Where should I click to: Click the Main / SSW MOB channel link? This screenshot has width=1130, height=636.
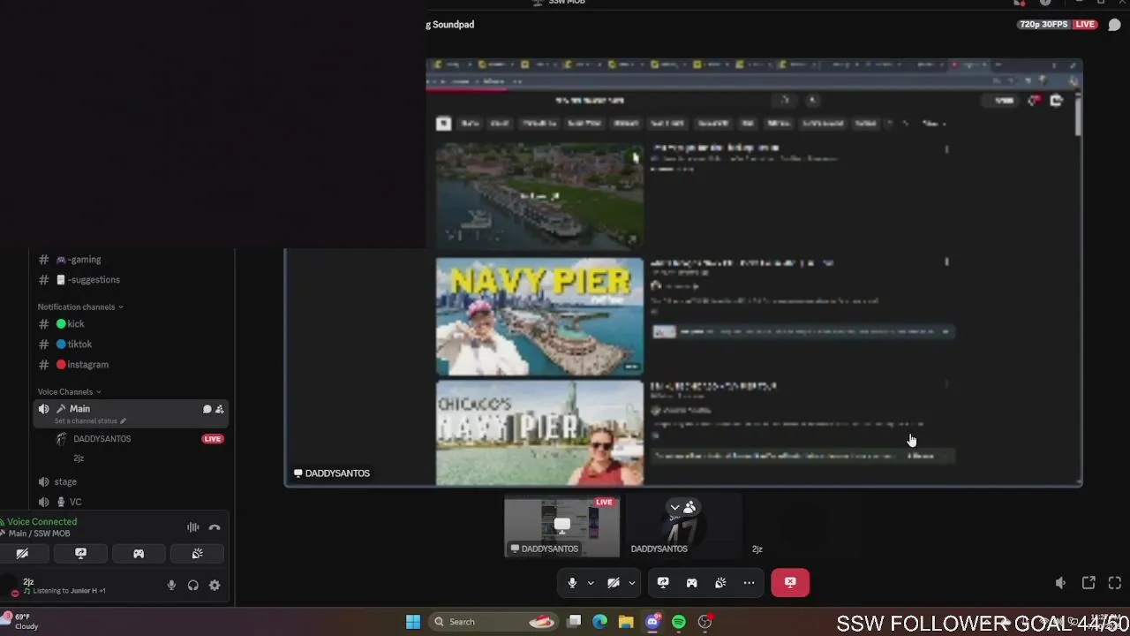39,534
